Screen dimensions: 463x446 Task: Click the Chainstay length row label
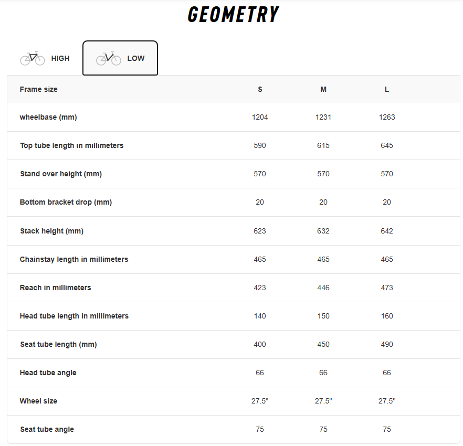point(74,259)
